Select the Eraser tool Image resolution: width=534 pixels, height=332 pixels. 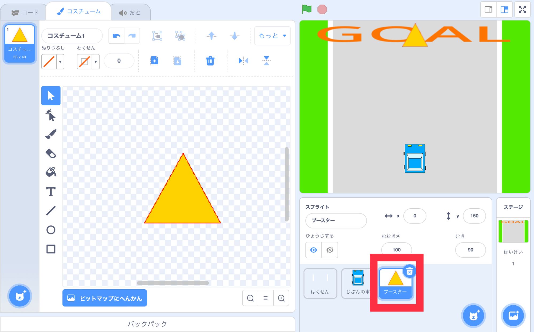(51, 153)
